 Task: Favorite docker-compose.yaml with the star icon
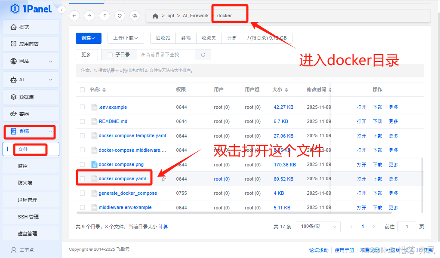[x=163, y=179]
